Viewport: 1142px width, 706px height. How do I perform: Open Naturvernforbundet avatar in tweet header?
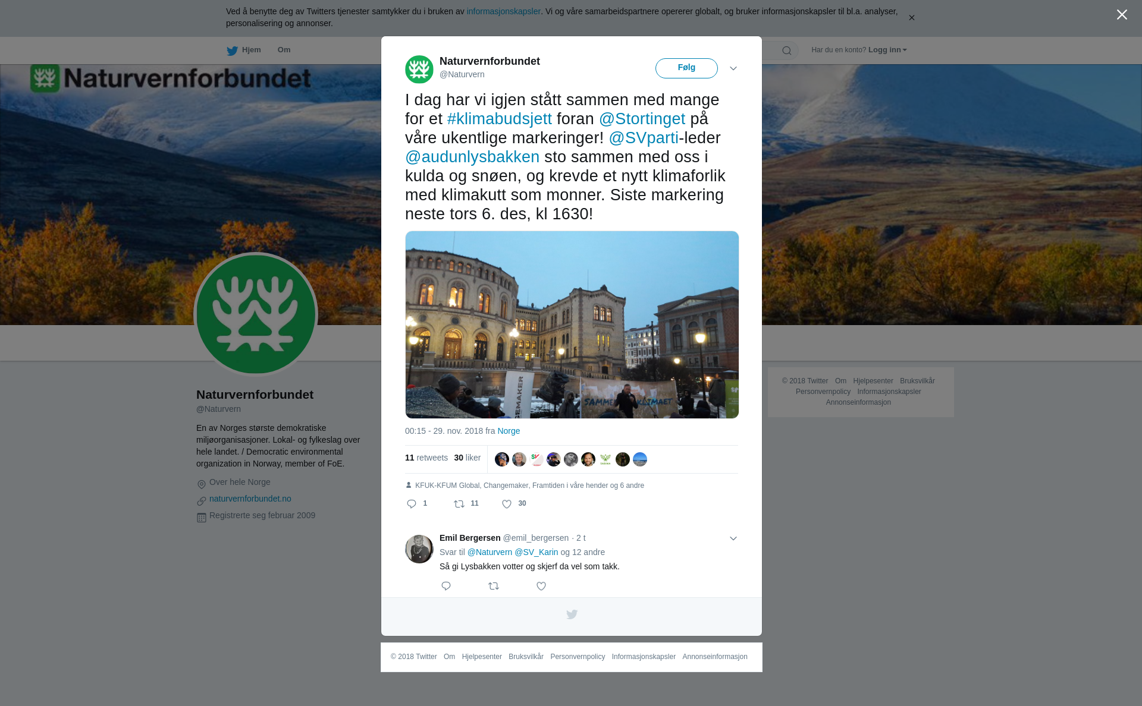click(x=419, y=70)
